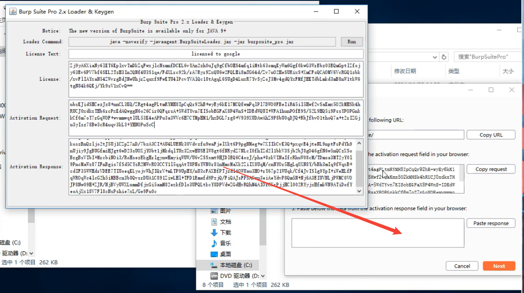The width and height of the screenshot is (524, 293).
Task: Click the Desktop folder icon
Action: pos(214,254)
